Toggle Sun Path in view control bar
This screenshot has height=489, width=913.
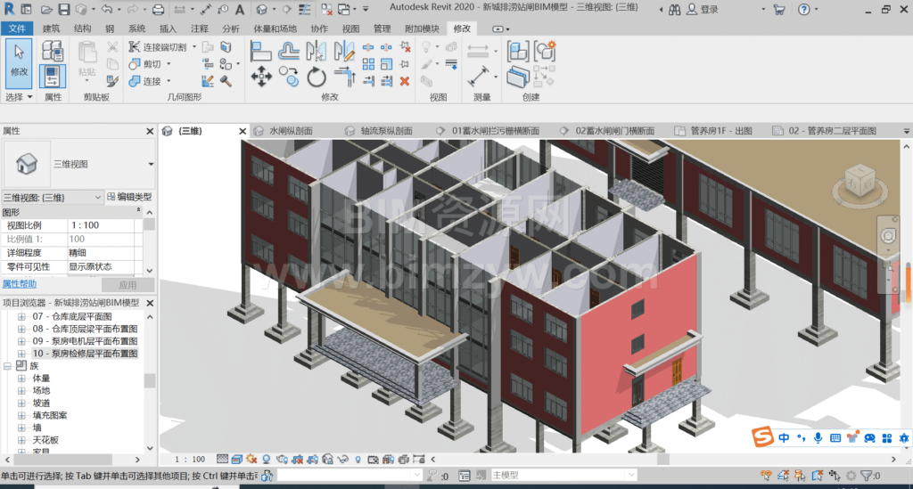(x=251, y=460)
